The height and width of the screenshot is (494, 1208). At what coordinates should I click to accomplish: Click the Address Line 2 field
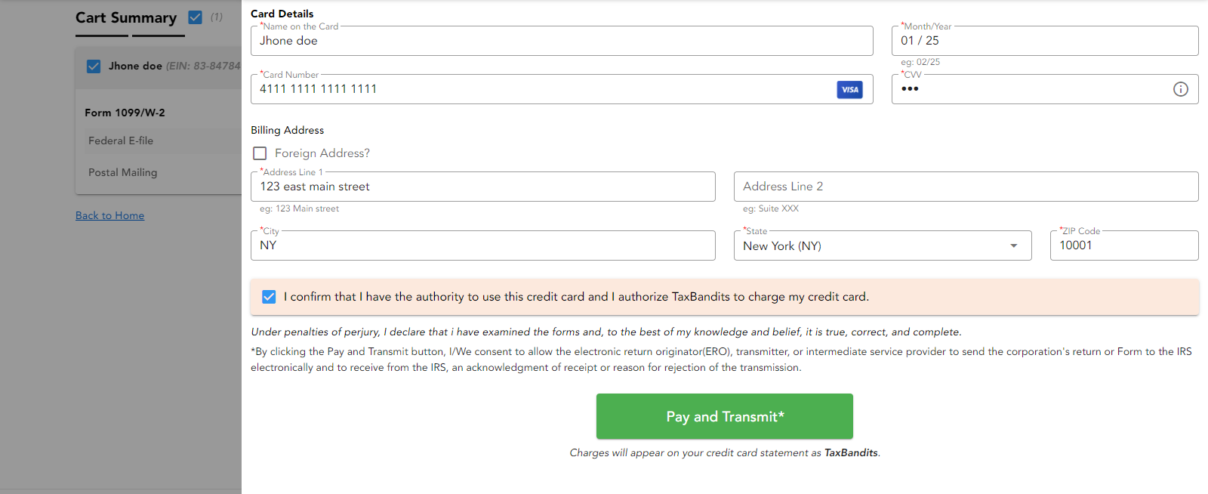click(x=966, y=187)
